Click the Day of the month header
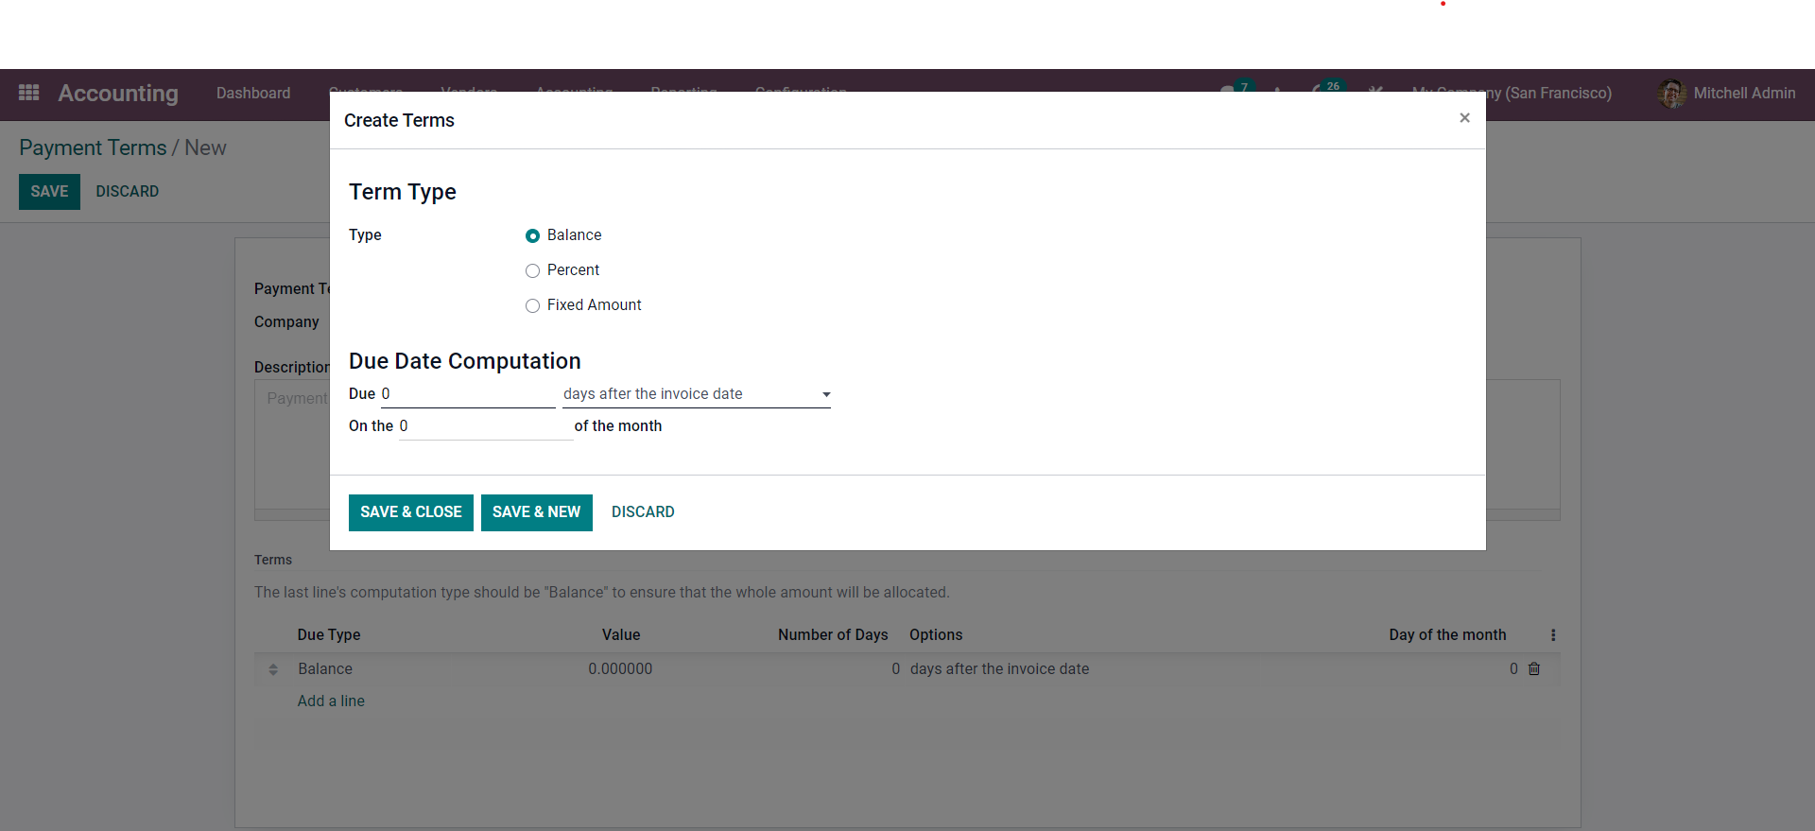This screenshot has height=831, width=1815. pos(1447,635)
